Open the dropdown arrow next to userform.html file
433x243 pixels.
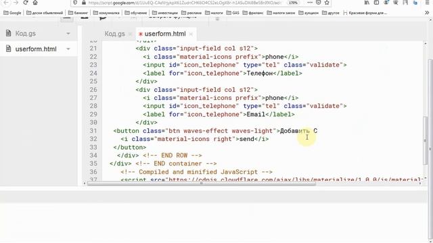pyautogui.click(x=68, y=49)
